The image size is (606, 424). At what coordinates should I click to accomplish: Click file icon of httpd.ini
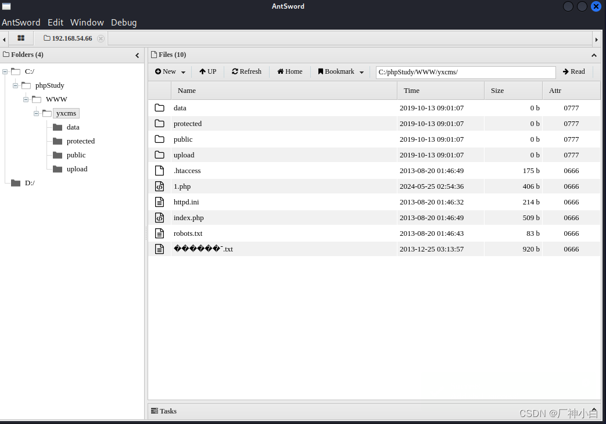click(160, 202)
